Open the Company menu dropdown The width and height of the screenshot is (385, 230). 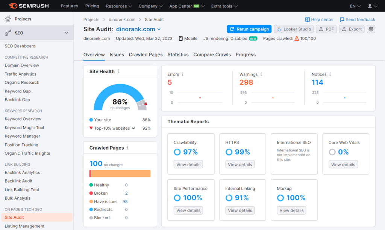click(150, 6)
